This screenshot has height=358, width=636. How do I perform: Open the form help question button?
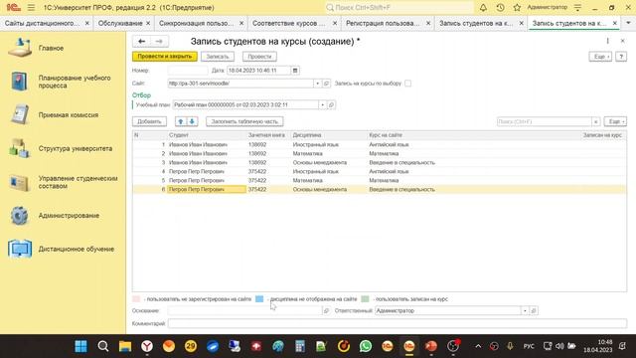pos(621,57)
